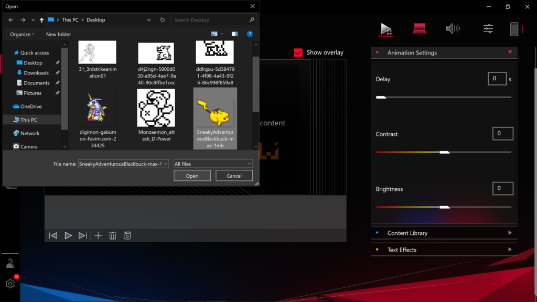Select OneDrive in navigation pane

[27, 106]
